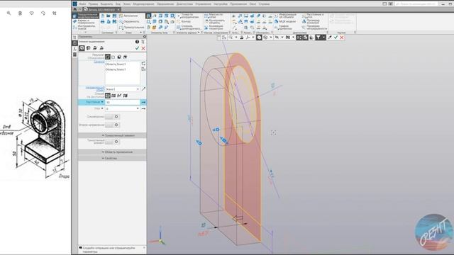Image resolution: width=454 pixels, height=255 pixels.
Task: Open Информация об объекте tool
Action: point(285,16)
